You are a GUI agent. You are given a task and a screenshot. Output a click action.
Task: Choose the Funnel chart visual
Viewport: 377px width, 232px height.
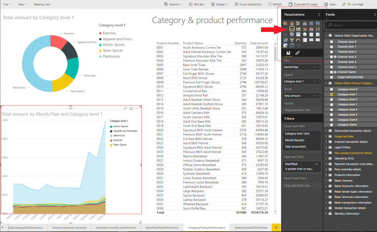coord(292,40)
